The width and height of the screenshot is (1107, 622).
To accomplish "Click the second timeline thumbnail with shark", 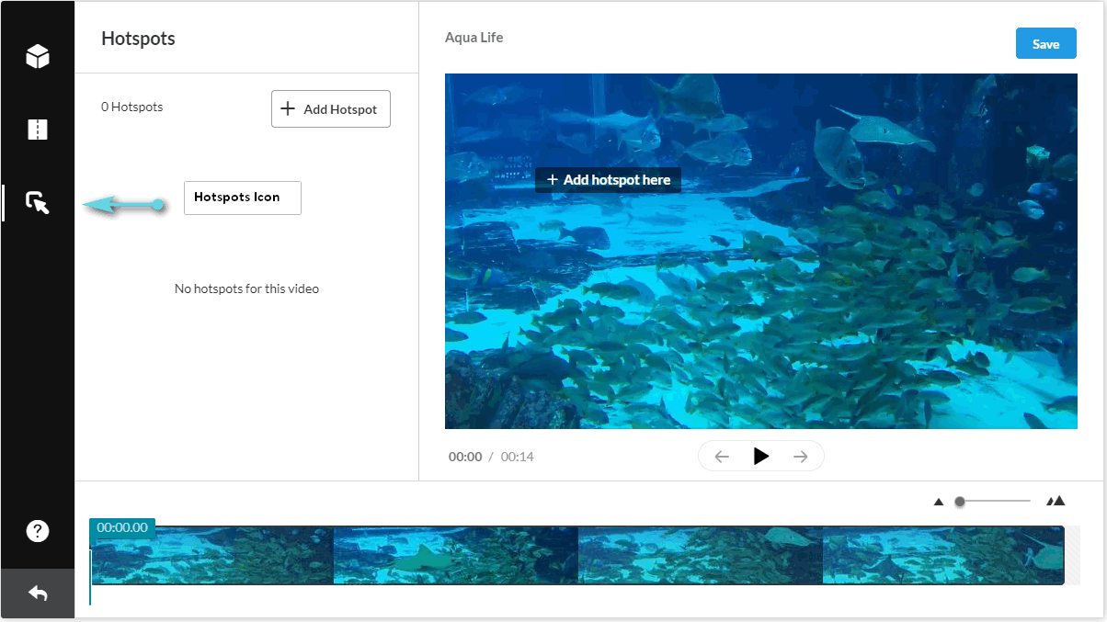I will pyautogui.click(x=456, y=555).
